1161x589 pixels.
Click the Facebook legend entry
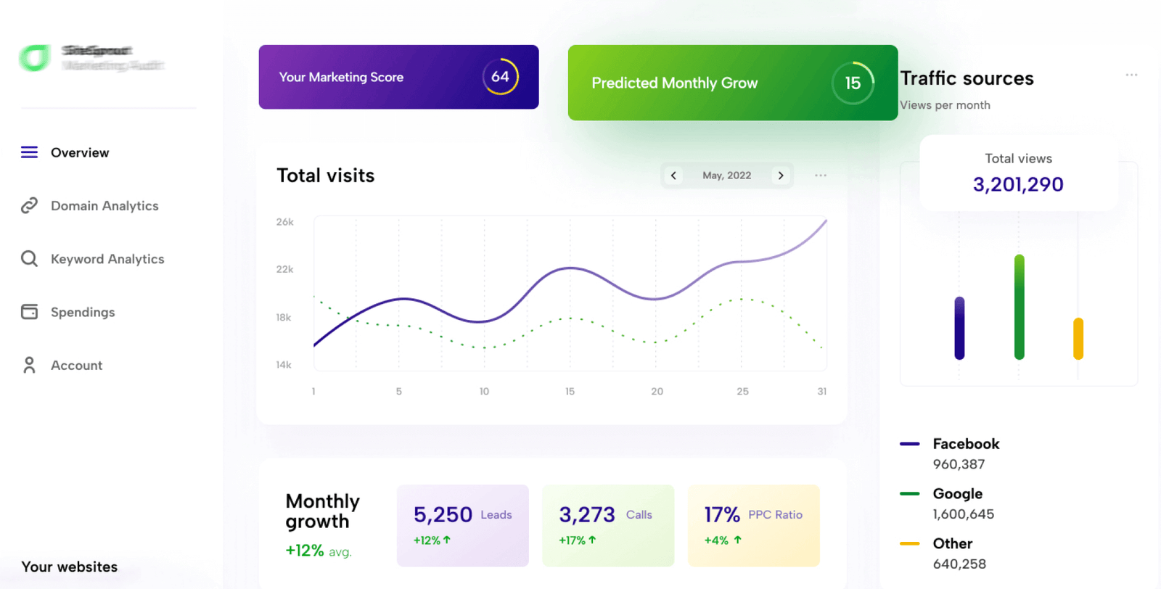[965, 444]
